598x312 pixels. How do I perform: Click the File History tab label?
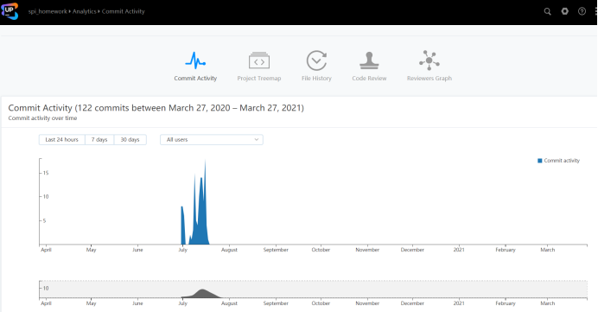[x=316, y=78]
